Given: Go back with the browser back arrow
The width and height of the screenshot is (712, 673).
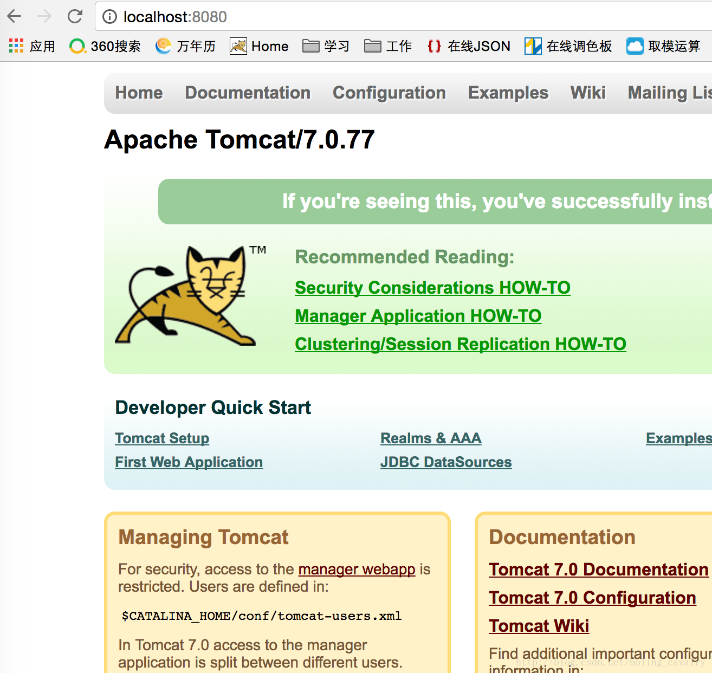Looking at the screenshot, I should [x=15, y=17].
